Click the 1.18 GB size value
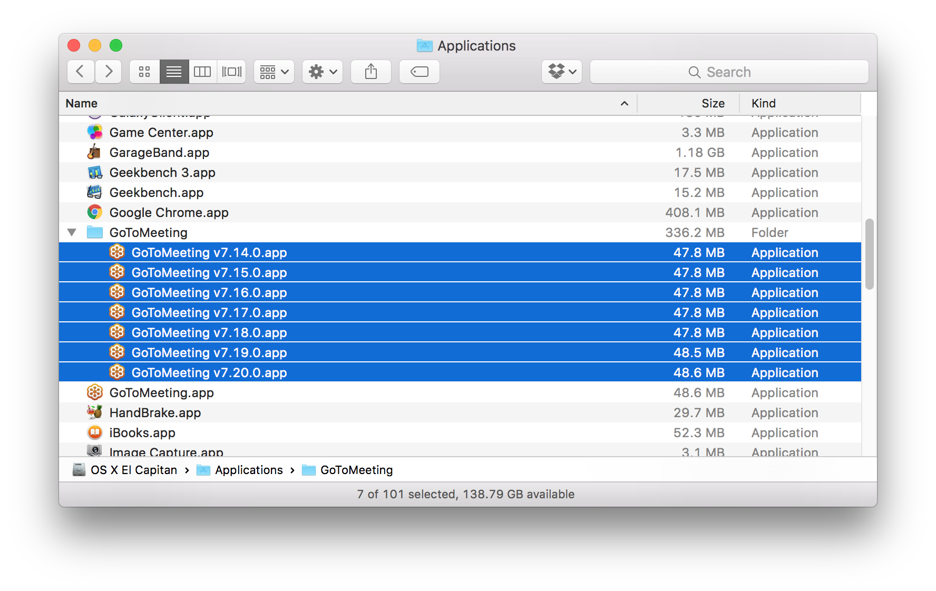The width and height of the screenshot is (936, 591). (700, 152)
